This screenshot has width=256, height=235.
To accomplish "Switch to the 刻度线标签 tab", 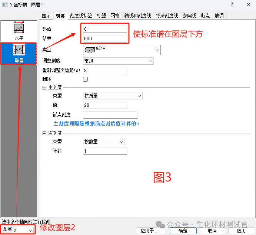I will click(x=81, y=16).
